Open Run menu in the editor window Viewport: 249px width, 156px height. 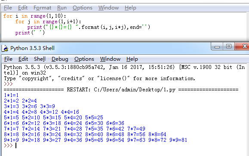(x=62, y=8)
